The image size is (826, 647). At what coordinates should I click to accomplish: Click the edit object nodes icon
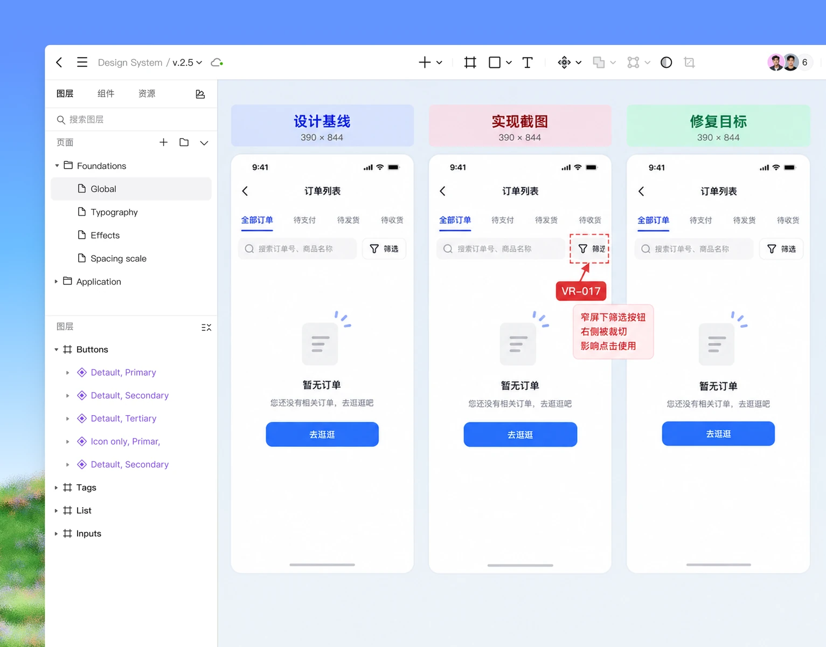633,63
